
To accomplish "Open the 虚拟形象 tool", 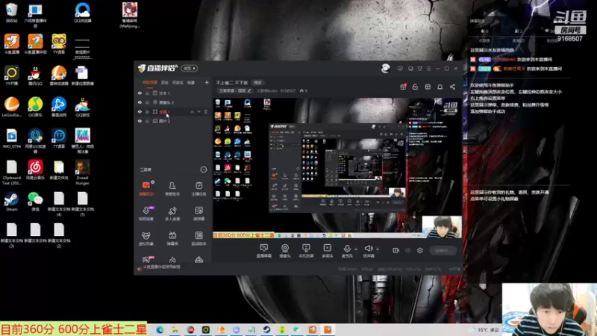I will tap(146, 238).
